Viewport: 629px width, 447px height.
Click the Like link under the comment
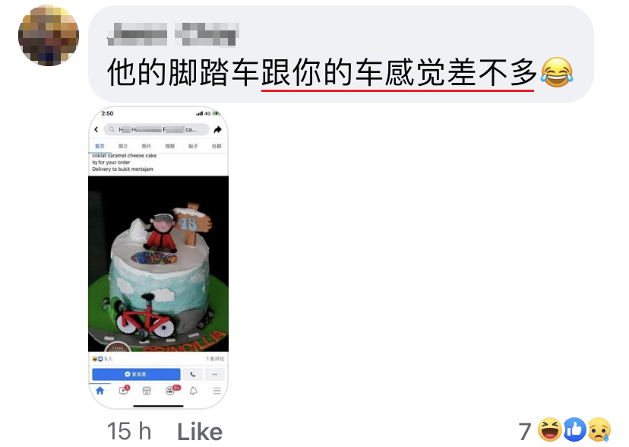point(200,432)
